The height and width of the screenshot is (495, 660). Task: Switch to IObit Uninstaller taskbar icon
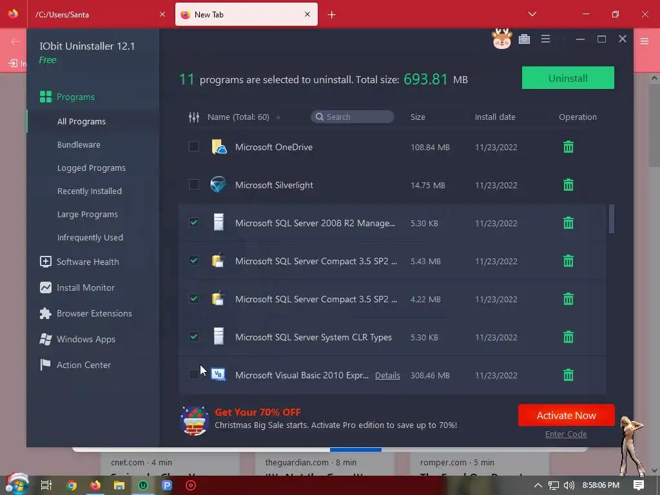tap(143, 485)
